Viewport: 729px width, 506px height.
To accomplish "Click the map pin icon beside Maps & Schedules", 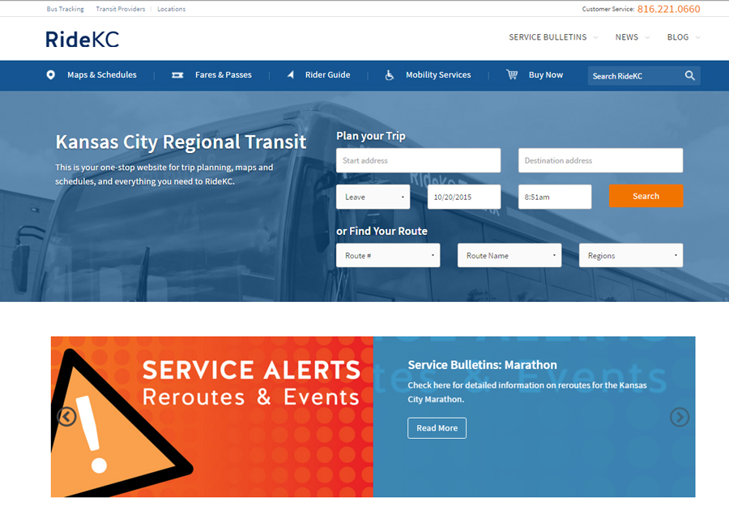I will tap(51, 74).
